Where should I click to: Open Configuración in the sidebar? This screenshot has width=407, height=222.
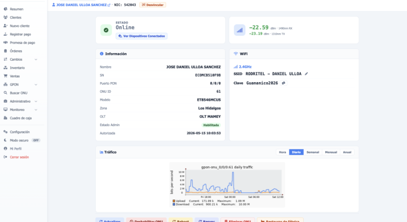click(x=19, y=132)
